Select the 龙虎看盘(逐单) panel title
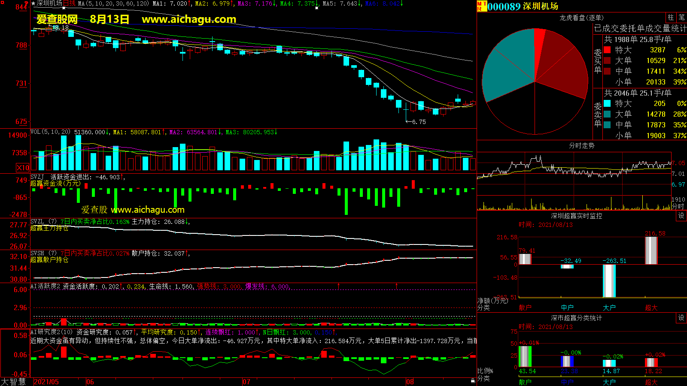687x386 pixels. point(581,18)
